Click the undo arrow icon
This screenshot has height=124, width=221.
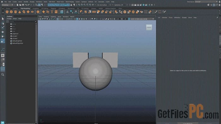26,5
